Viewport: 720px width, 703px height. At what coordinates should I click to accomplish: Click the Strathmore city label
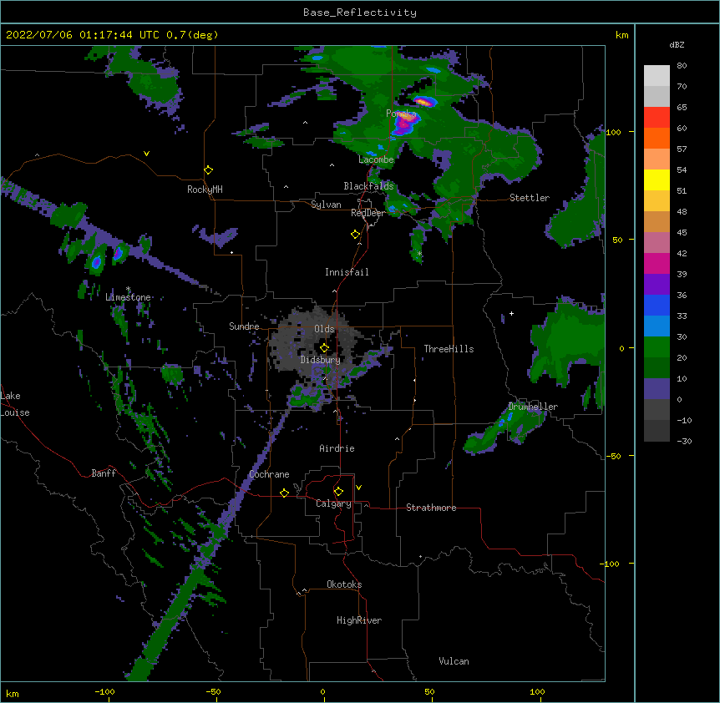(x=431, y=508)
